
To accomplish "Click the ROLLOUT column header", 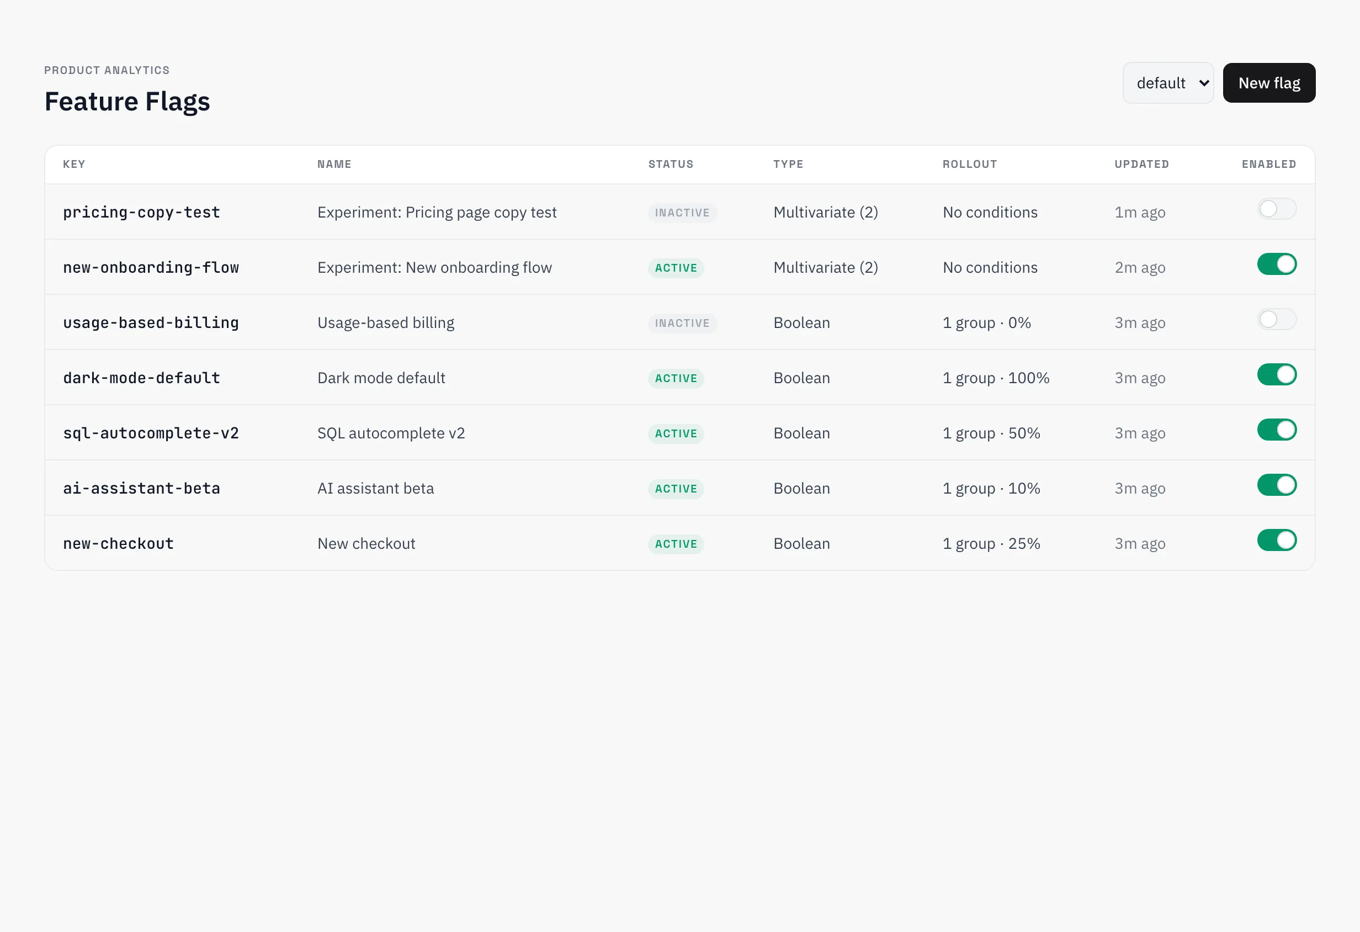I will [x=970, y=165].
